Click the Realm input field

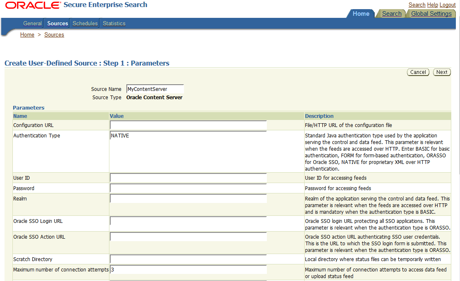pyautogui.click(x=188, y=198)
